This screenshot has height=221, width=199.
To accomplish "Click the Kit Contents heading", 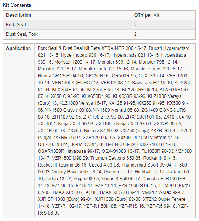I will [x=17, y=5].
